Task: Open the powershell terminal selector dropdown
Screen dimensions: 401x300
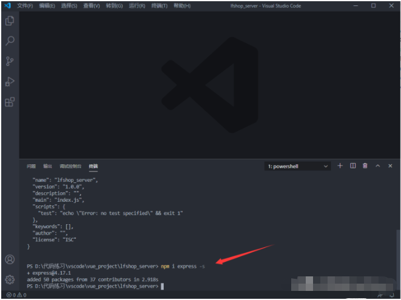Action: point(297,166)
